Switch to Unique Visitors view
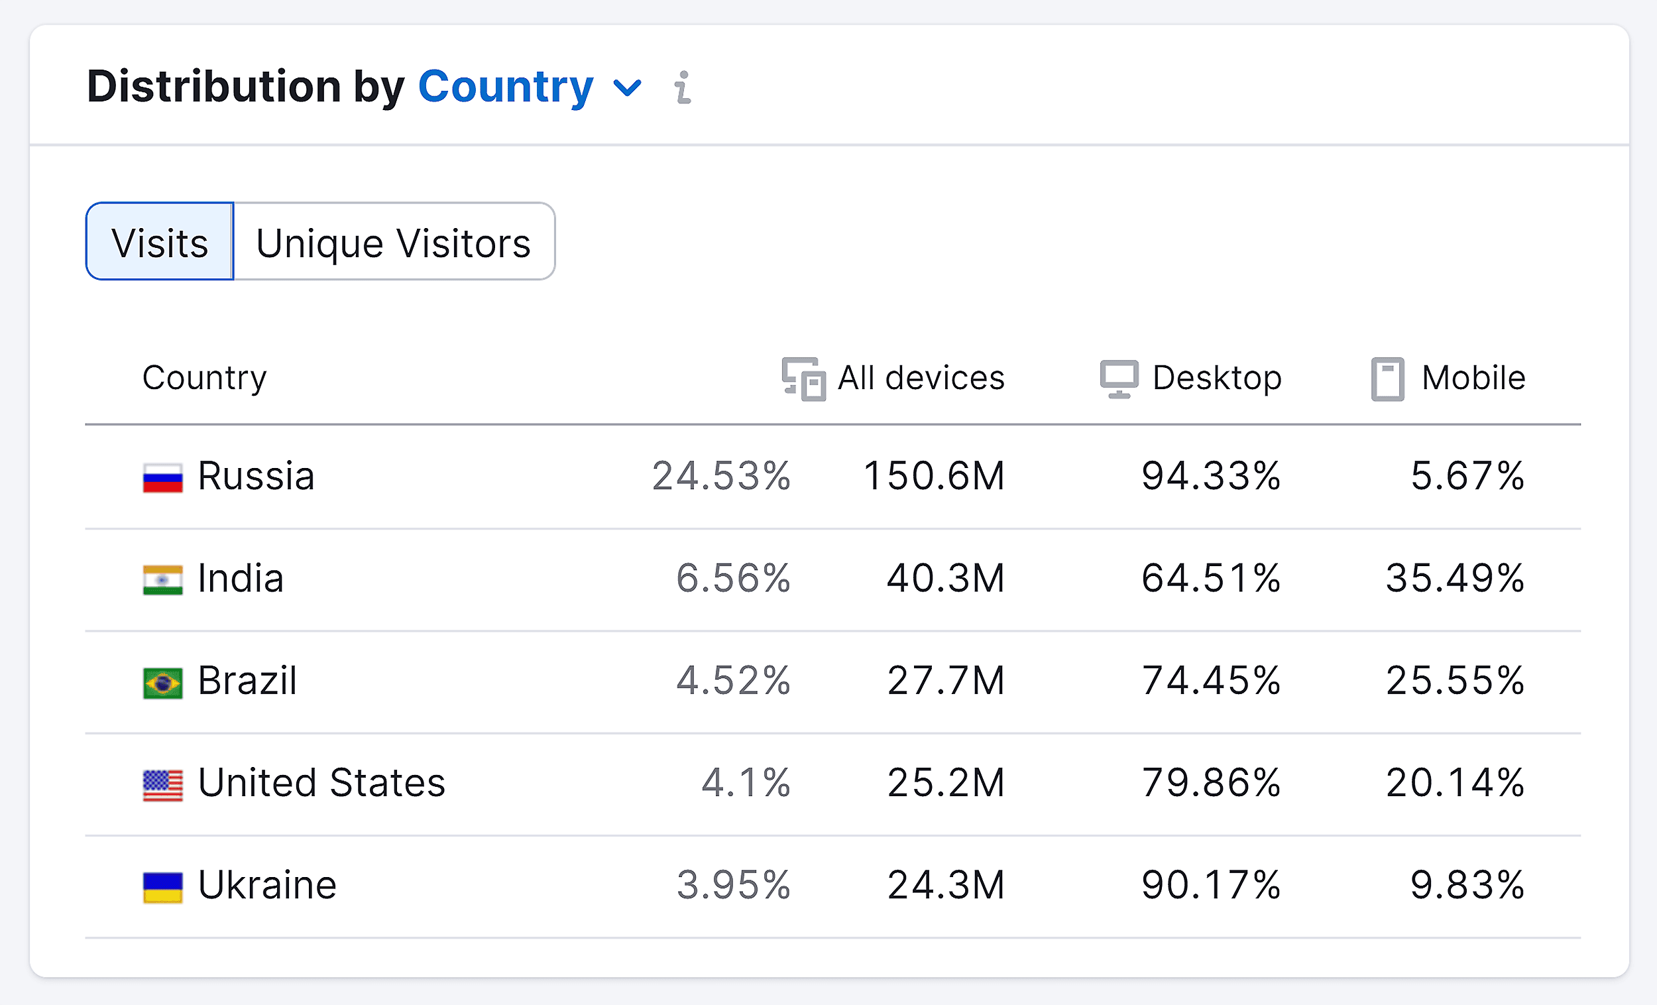Viewport: 1657px width, 1005px height. (394, 242)
